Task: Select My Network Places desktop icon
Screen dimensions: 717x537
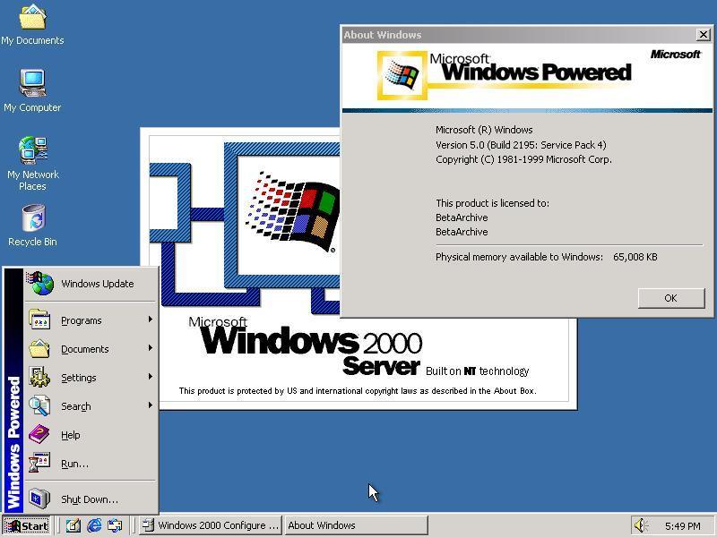Action: [x=32, y=164]
